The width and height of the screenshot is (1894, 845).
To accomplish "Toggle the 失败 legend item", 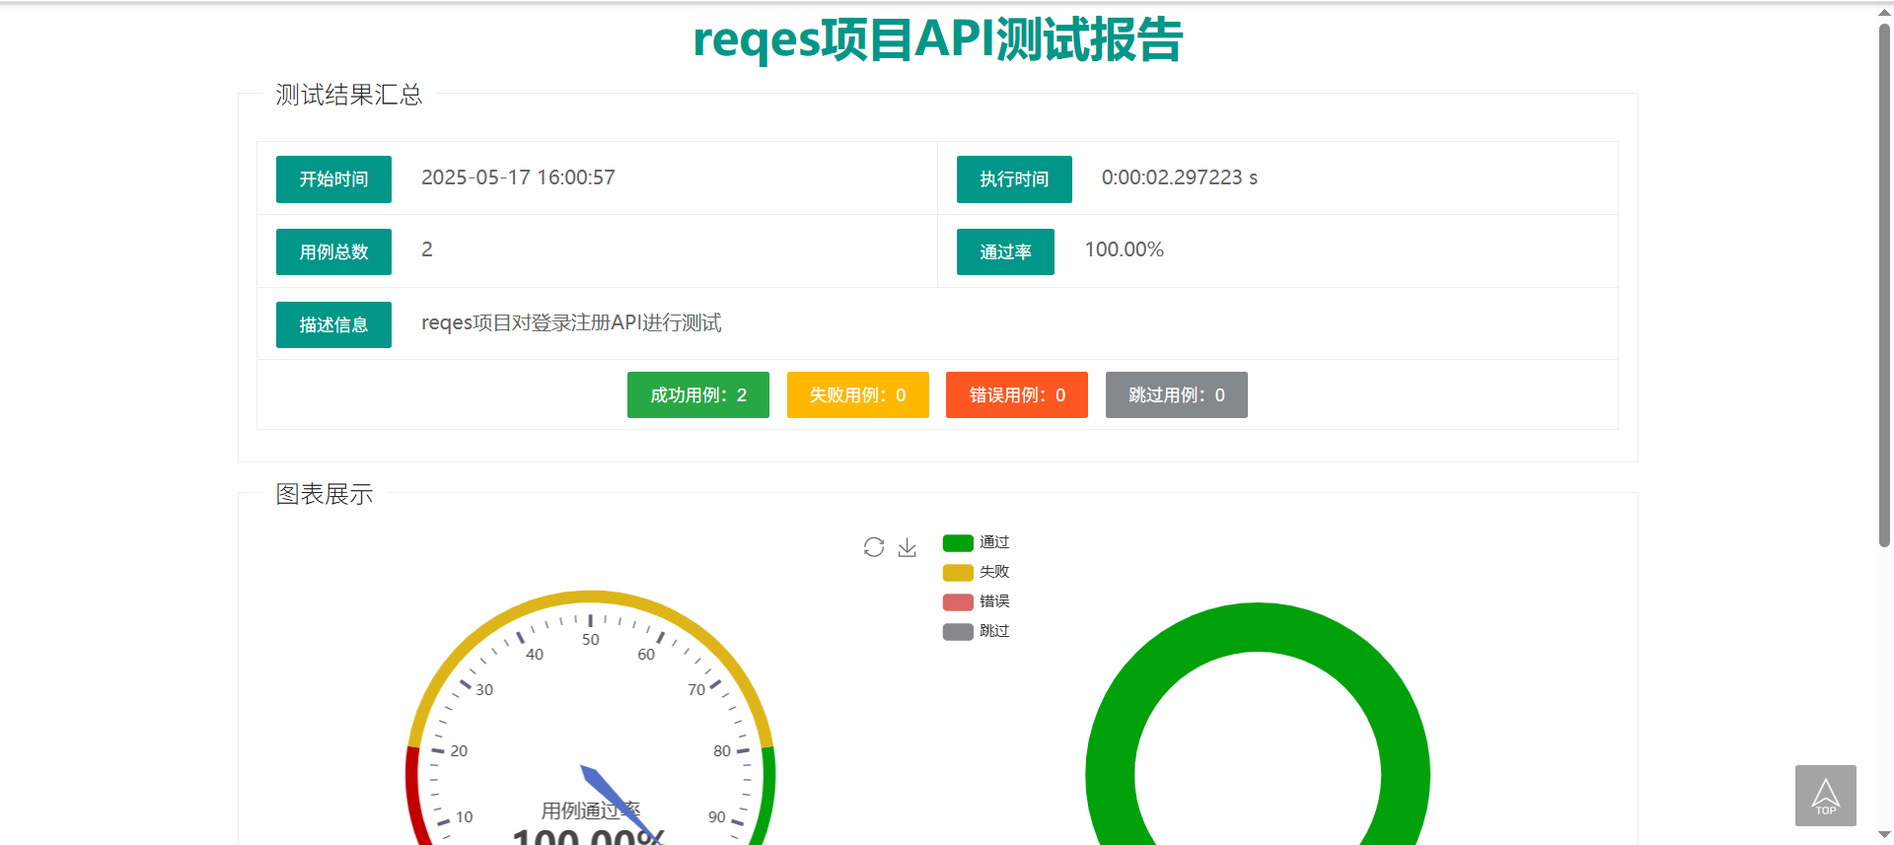I will pyautogui.click(x=977, y=572).
